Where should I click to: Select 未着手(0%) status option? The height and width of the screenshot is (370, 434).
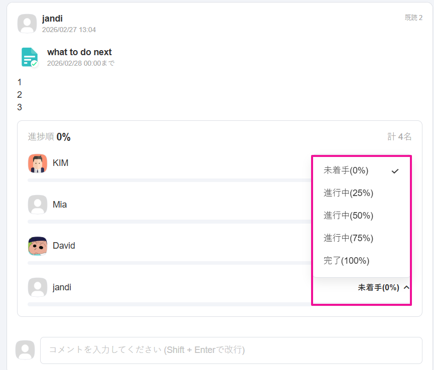346,170
